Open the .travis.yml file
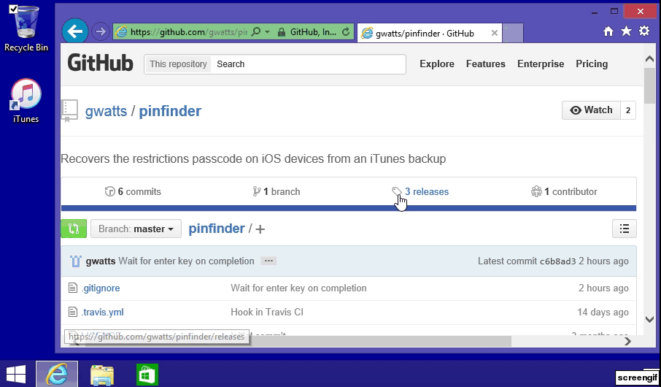661x387 pixels. click(102, 313)
